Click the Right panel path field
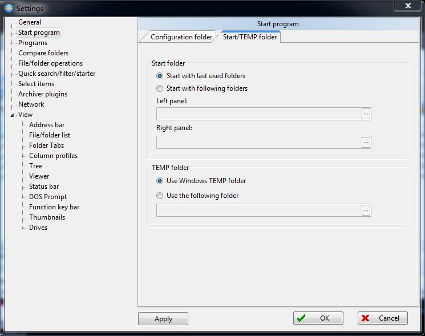Image resolution: width=425 pixels, height=336 pixels. tap(259, 143)
